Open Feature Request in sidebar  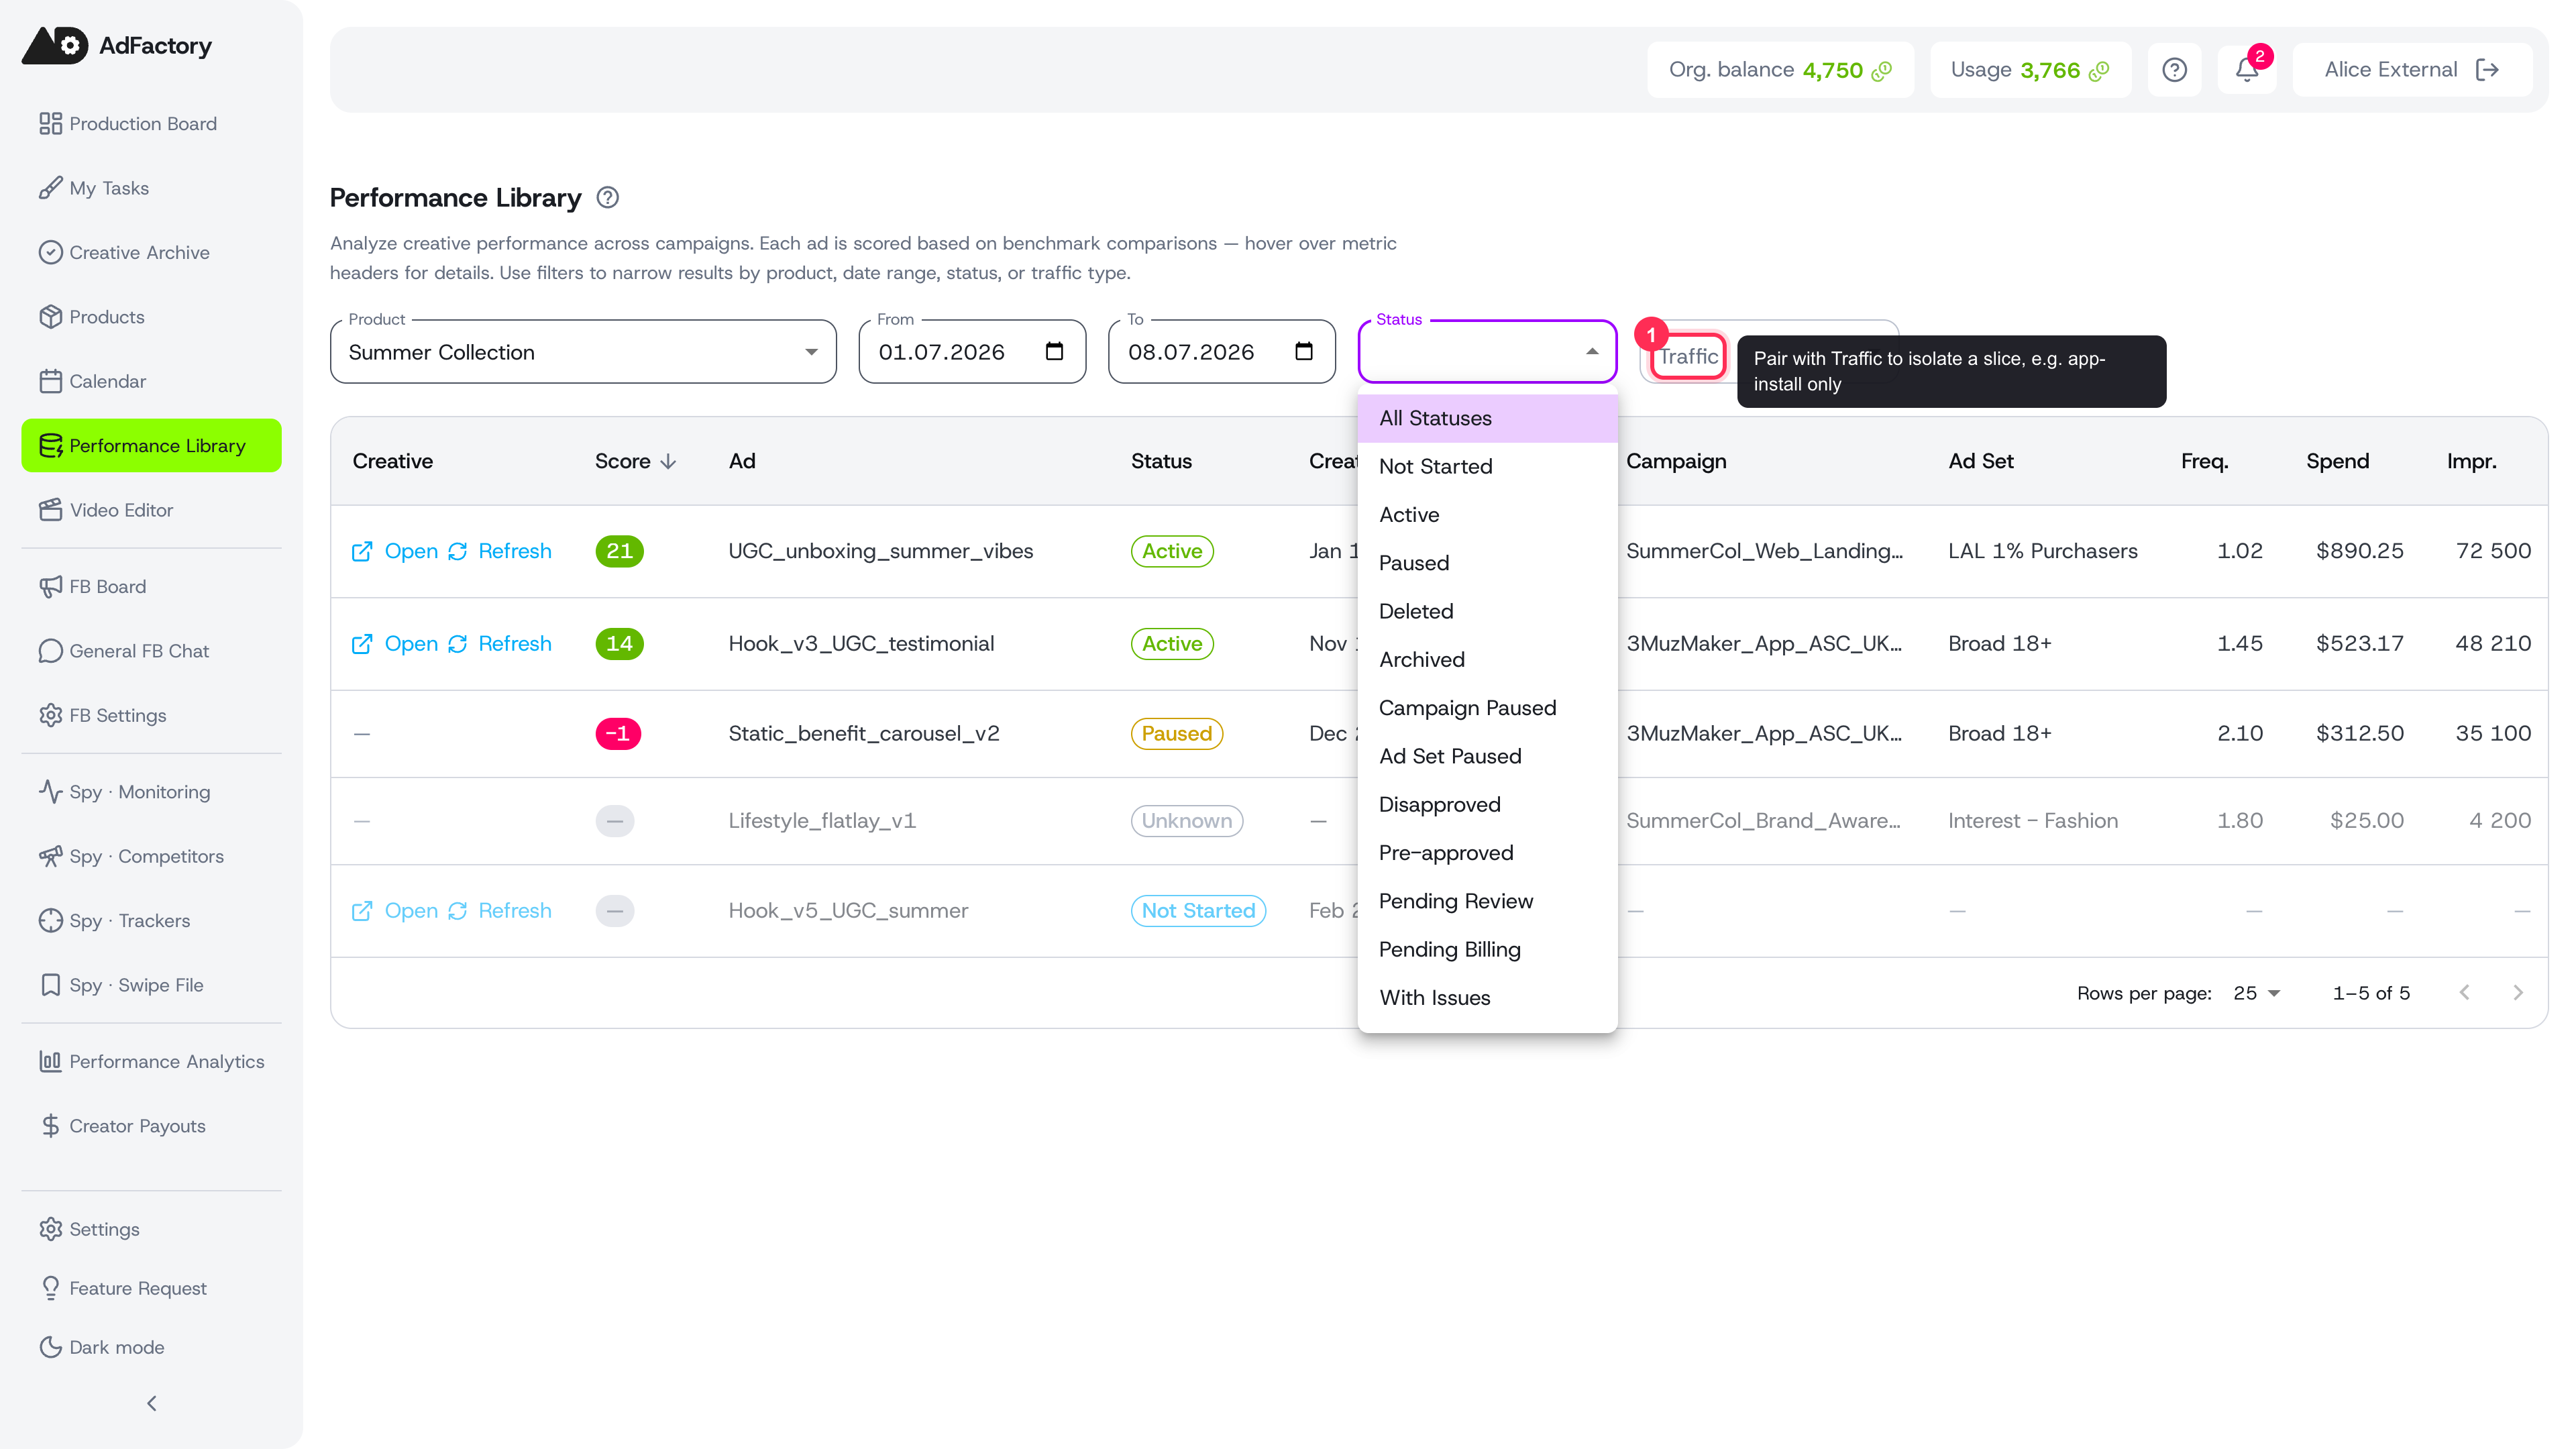[x=151, y=1288]
